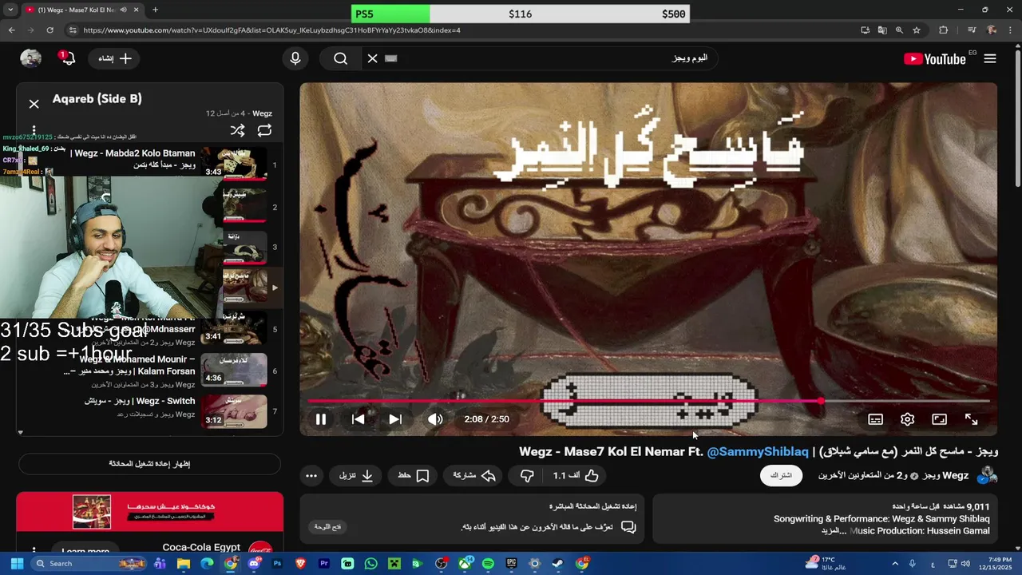Show hidden system tray icons chevron

pos(895,564)
